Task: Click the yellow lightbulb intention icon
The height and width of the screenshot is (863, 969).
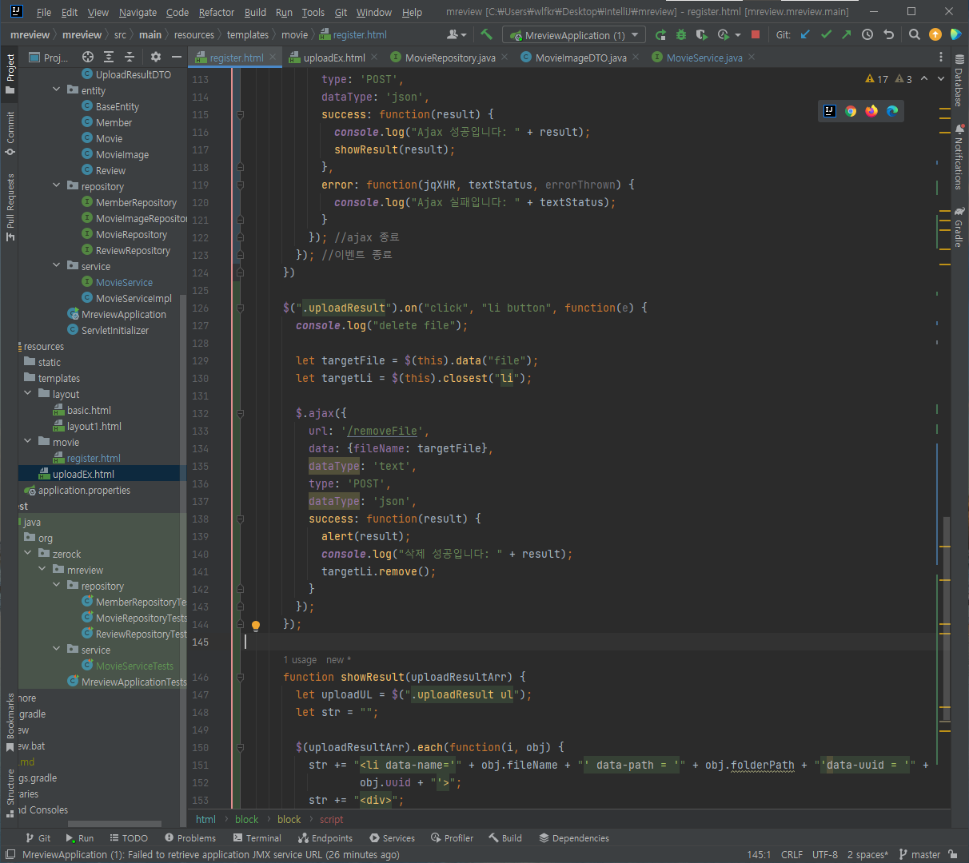Action: point(256,626)
